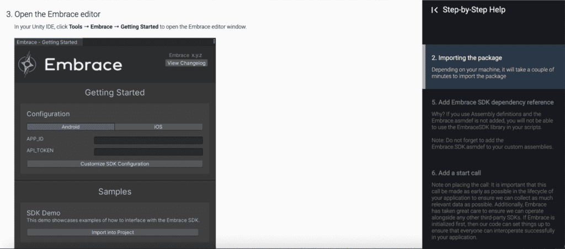This screenshot has height=249, width=565.
Task: Switch to the iOS platform toggle
Action: (158, 127)
